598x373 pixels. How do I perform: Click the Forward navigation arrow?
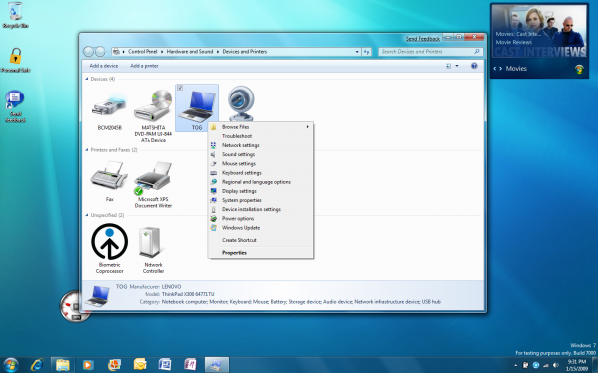100,52
